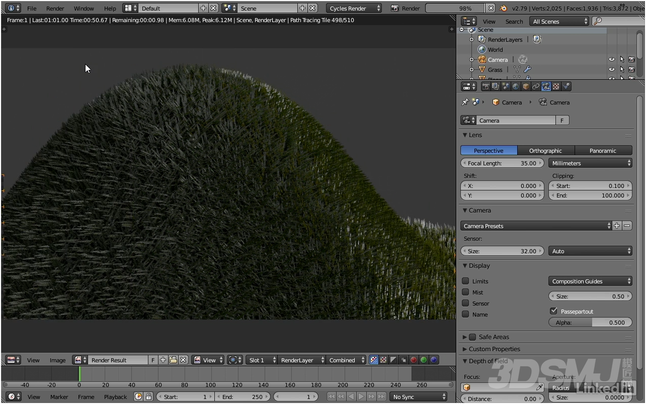Open the Help menu
Viewport: 646px width, 404px height.
pos(110,8)
